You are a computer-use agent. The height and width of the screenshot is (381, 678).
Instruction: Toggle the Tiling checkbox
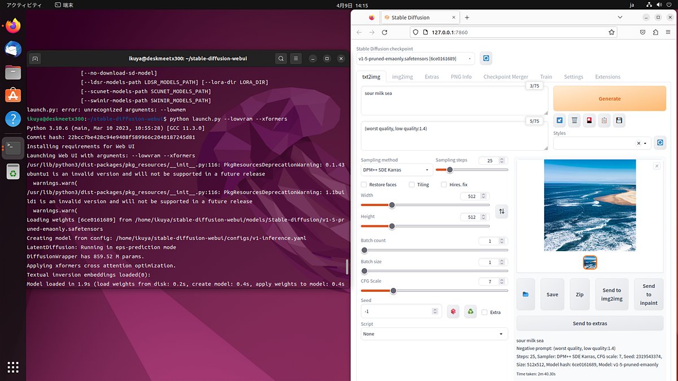pyautogui.click(x=411, y=185)
